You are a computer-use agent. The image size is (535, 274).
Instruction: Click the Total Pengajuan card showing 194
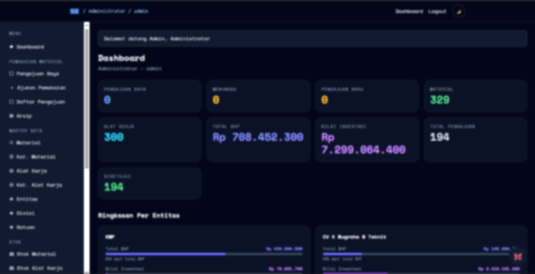pos(475,140)
